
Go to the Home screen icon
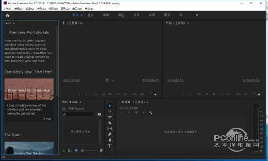pyautogui.click(x=8, y=15)
